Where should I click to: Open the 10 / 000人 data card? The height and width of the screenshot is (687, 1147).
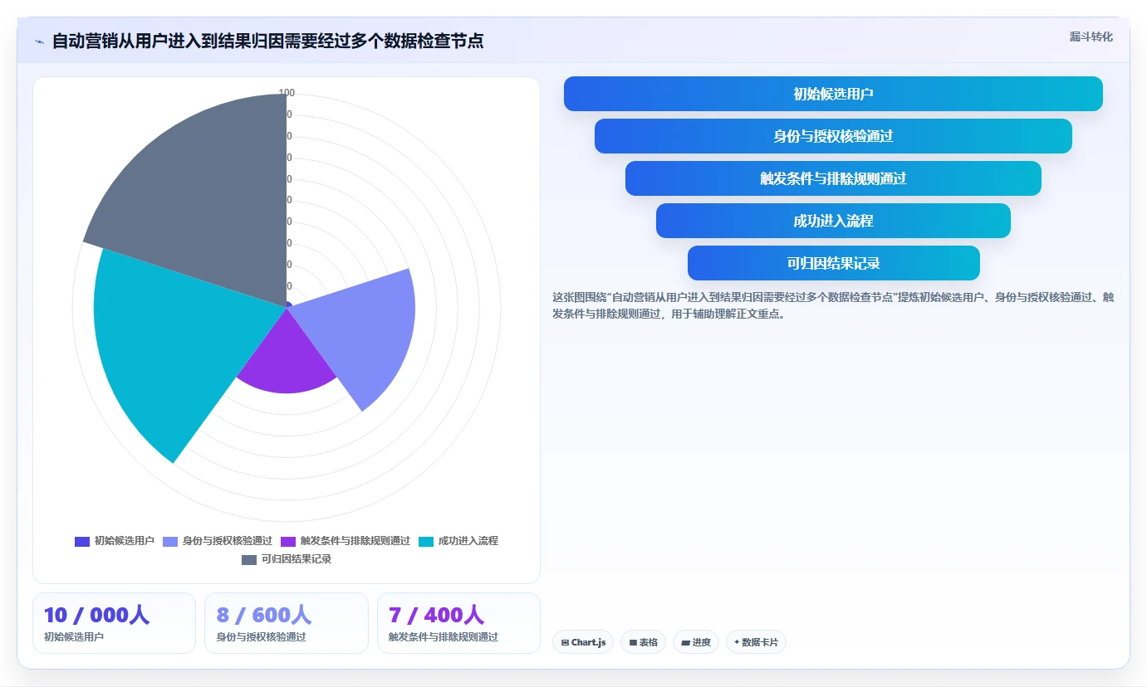point(114,623)
